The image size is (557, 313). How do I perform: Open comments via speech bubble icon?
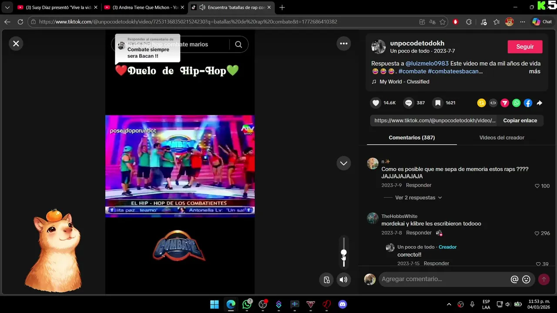point(409,103)
